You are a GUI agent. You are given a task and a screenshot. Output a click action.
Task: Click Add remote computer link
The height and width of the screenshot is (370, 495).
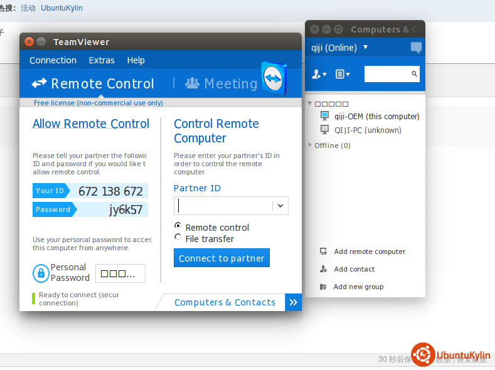coord(370,251)
